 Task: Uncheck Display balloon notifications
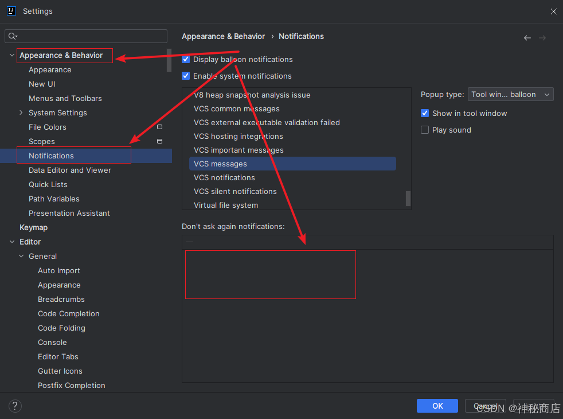[186, 59]
